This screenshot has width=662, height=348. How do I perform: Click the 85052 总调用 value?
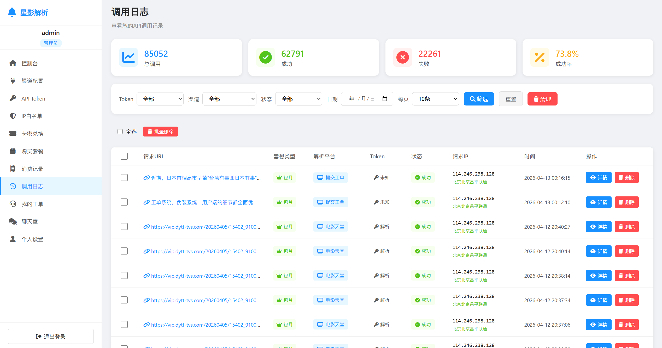[156, 54]
